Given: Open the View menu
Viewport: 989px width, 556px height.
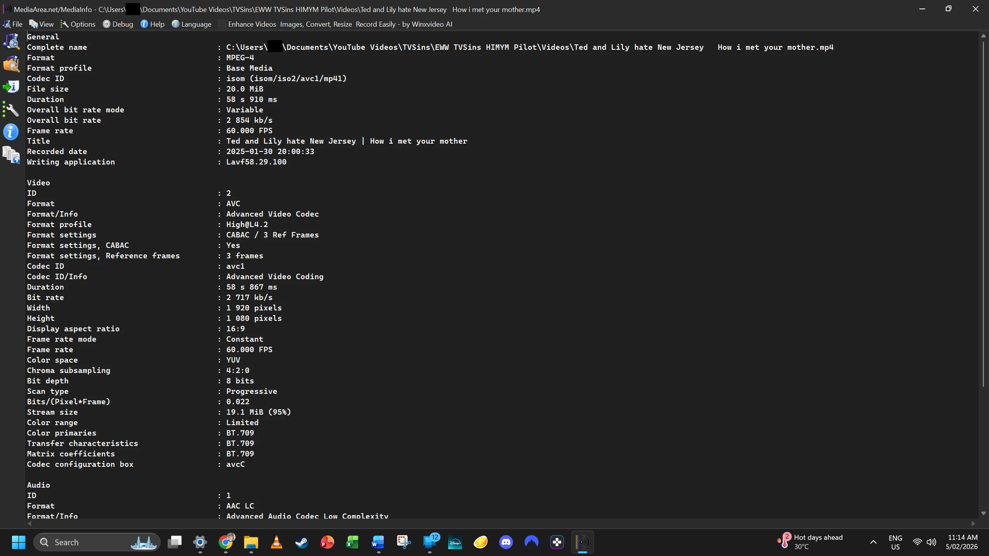Looking at the screenshot, I should pos(41,24).
